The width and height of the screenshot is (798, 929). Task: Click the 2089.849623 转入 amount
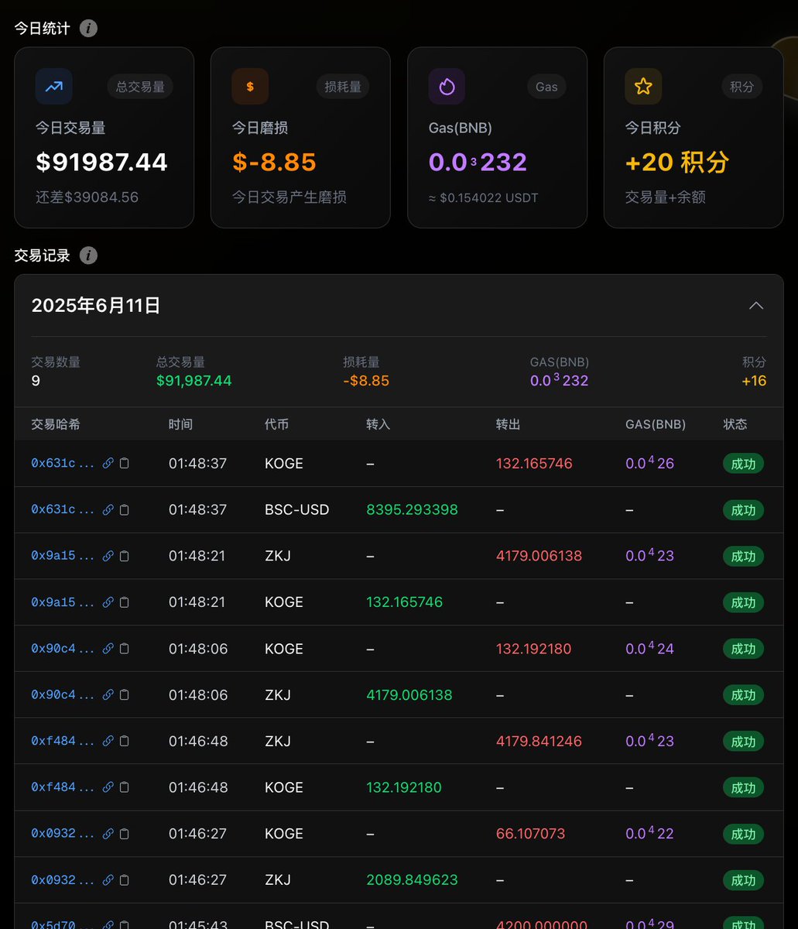point(412,880)
